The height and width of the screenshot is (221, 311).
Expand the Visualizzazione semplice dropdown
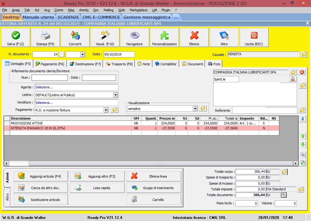coord(195,108)
